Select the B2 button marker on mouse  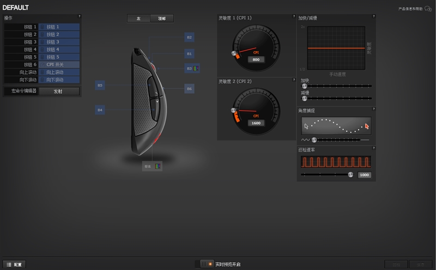189,37
